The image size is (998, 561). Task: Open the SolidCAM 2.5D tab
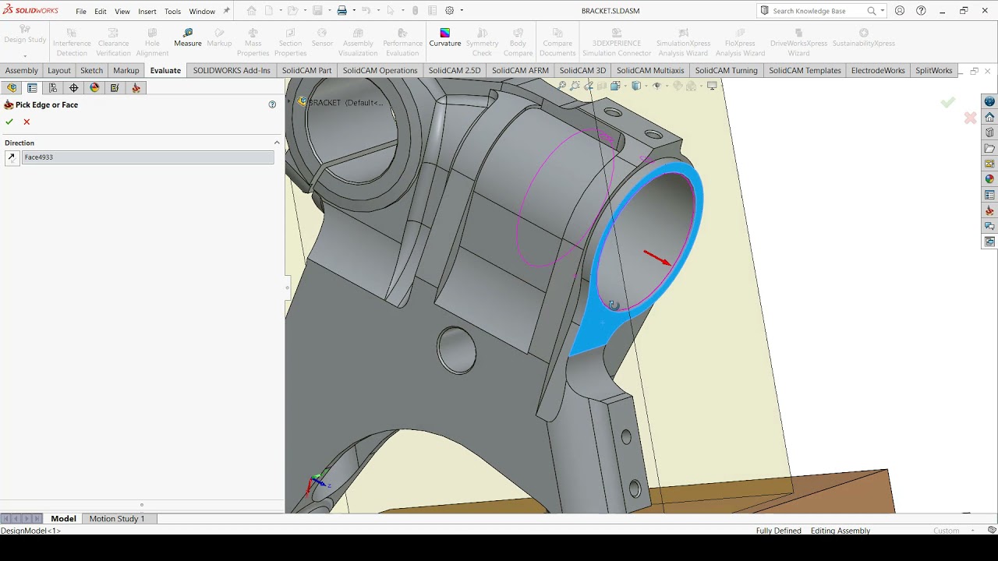455,70
